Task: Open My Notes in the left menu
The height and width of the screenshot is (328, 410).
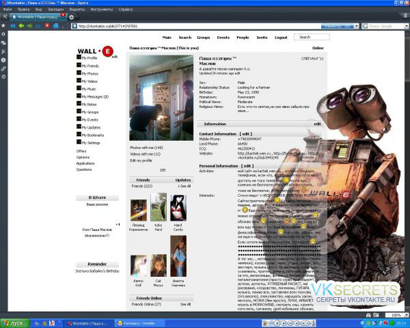Action: [x=89, y=105]
